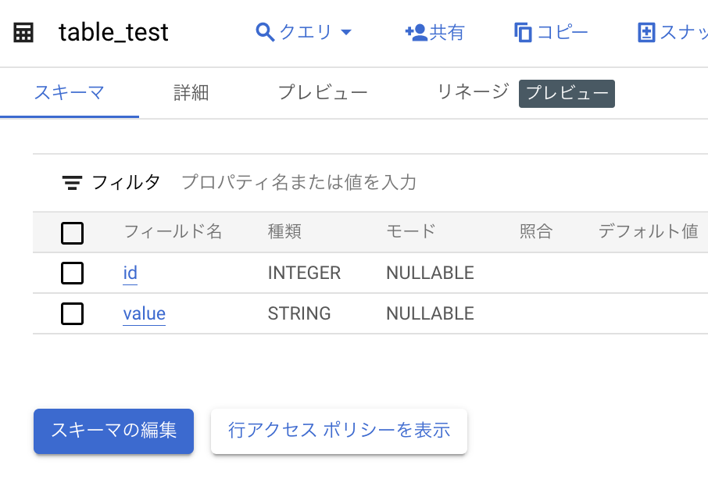Click the dark プレビュー popup label

[x=566, y=93]
